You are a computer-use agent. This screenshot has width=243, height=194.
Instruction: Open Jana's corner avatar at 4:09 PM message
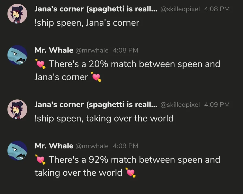tap(17, 109)
